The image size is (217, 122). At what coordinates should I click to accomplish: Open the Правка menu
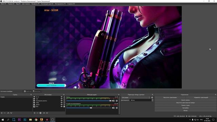click(x=11, y=4)
